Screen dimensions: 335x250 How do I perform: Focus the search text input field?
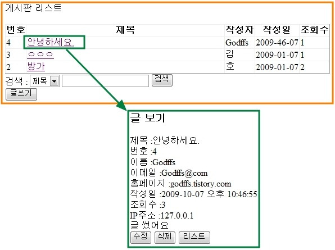pos(105,81)
